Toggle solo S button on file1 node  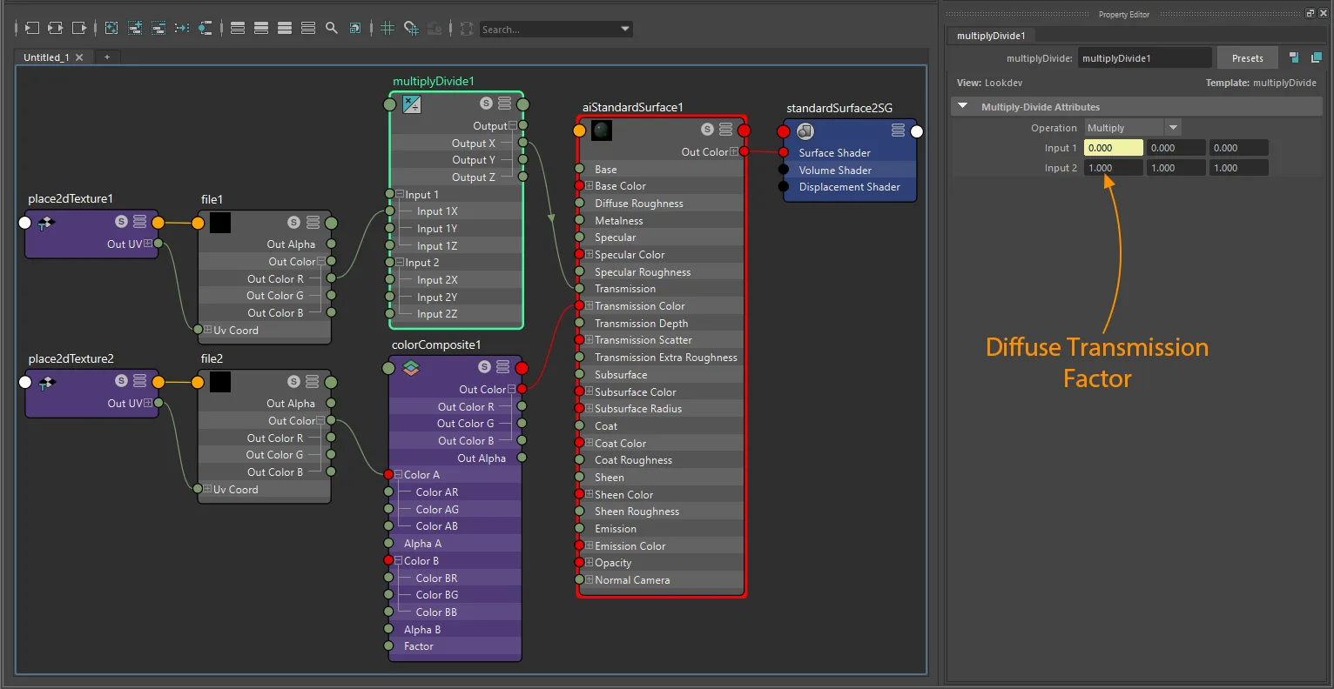click(x=293, y=223)
